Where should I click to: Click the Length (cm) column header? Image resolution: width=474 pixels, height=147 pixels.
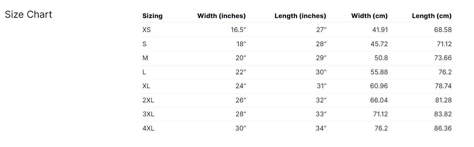pyautogui.click(x=432, y=16)
